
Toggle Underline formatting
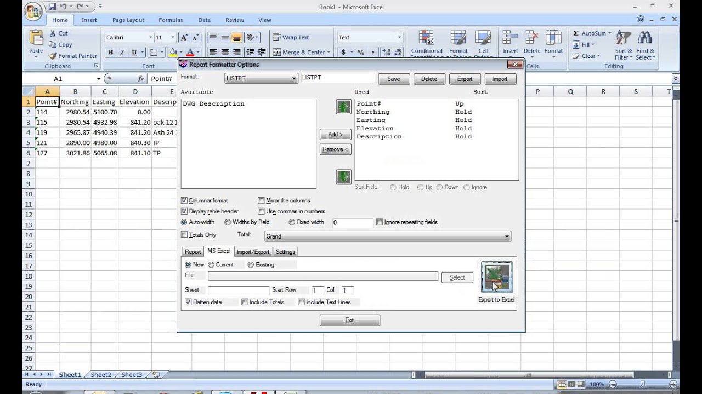click(134, 53)
